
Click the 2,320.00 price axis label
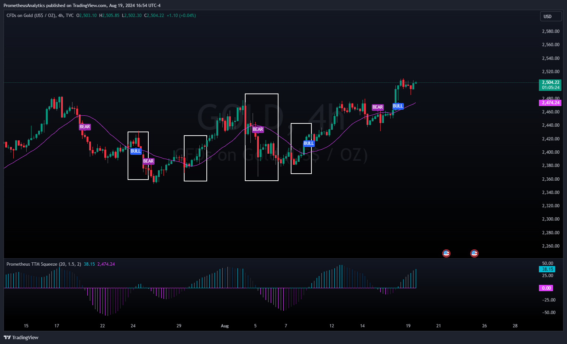551,206
